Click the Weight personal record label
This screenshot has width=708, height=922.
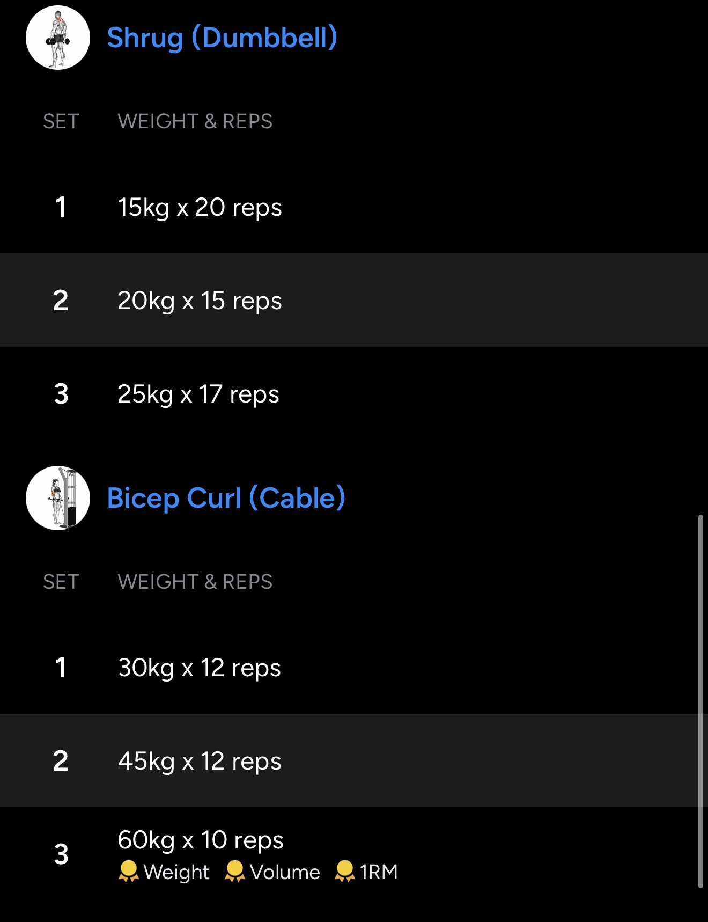click(176, 873)
